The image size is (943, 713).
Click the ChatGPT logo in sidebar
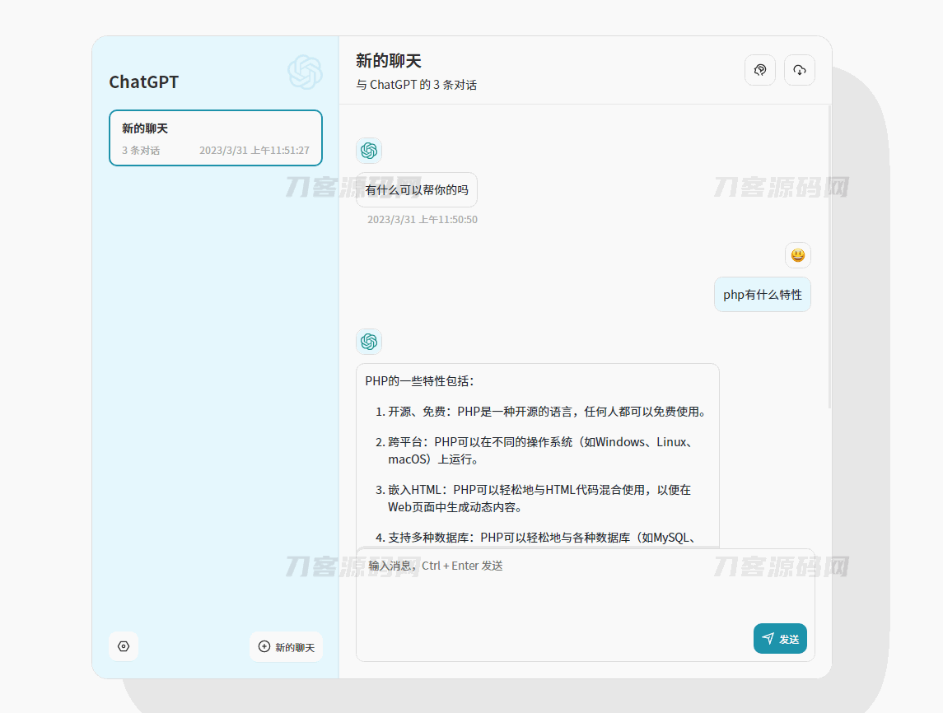pos(305,72)
